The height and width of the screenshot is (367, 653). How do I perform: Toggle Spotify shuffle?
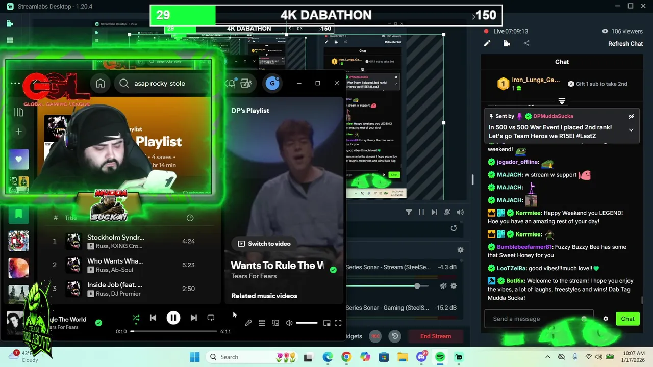pyautogui.click(x=136, y=318)
